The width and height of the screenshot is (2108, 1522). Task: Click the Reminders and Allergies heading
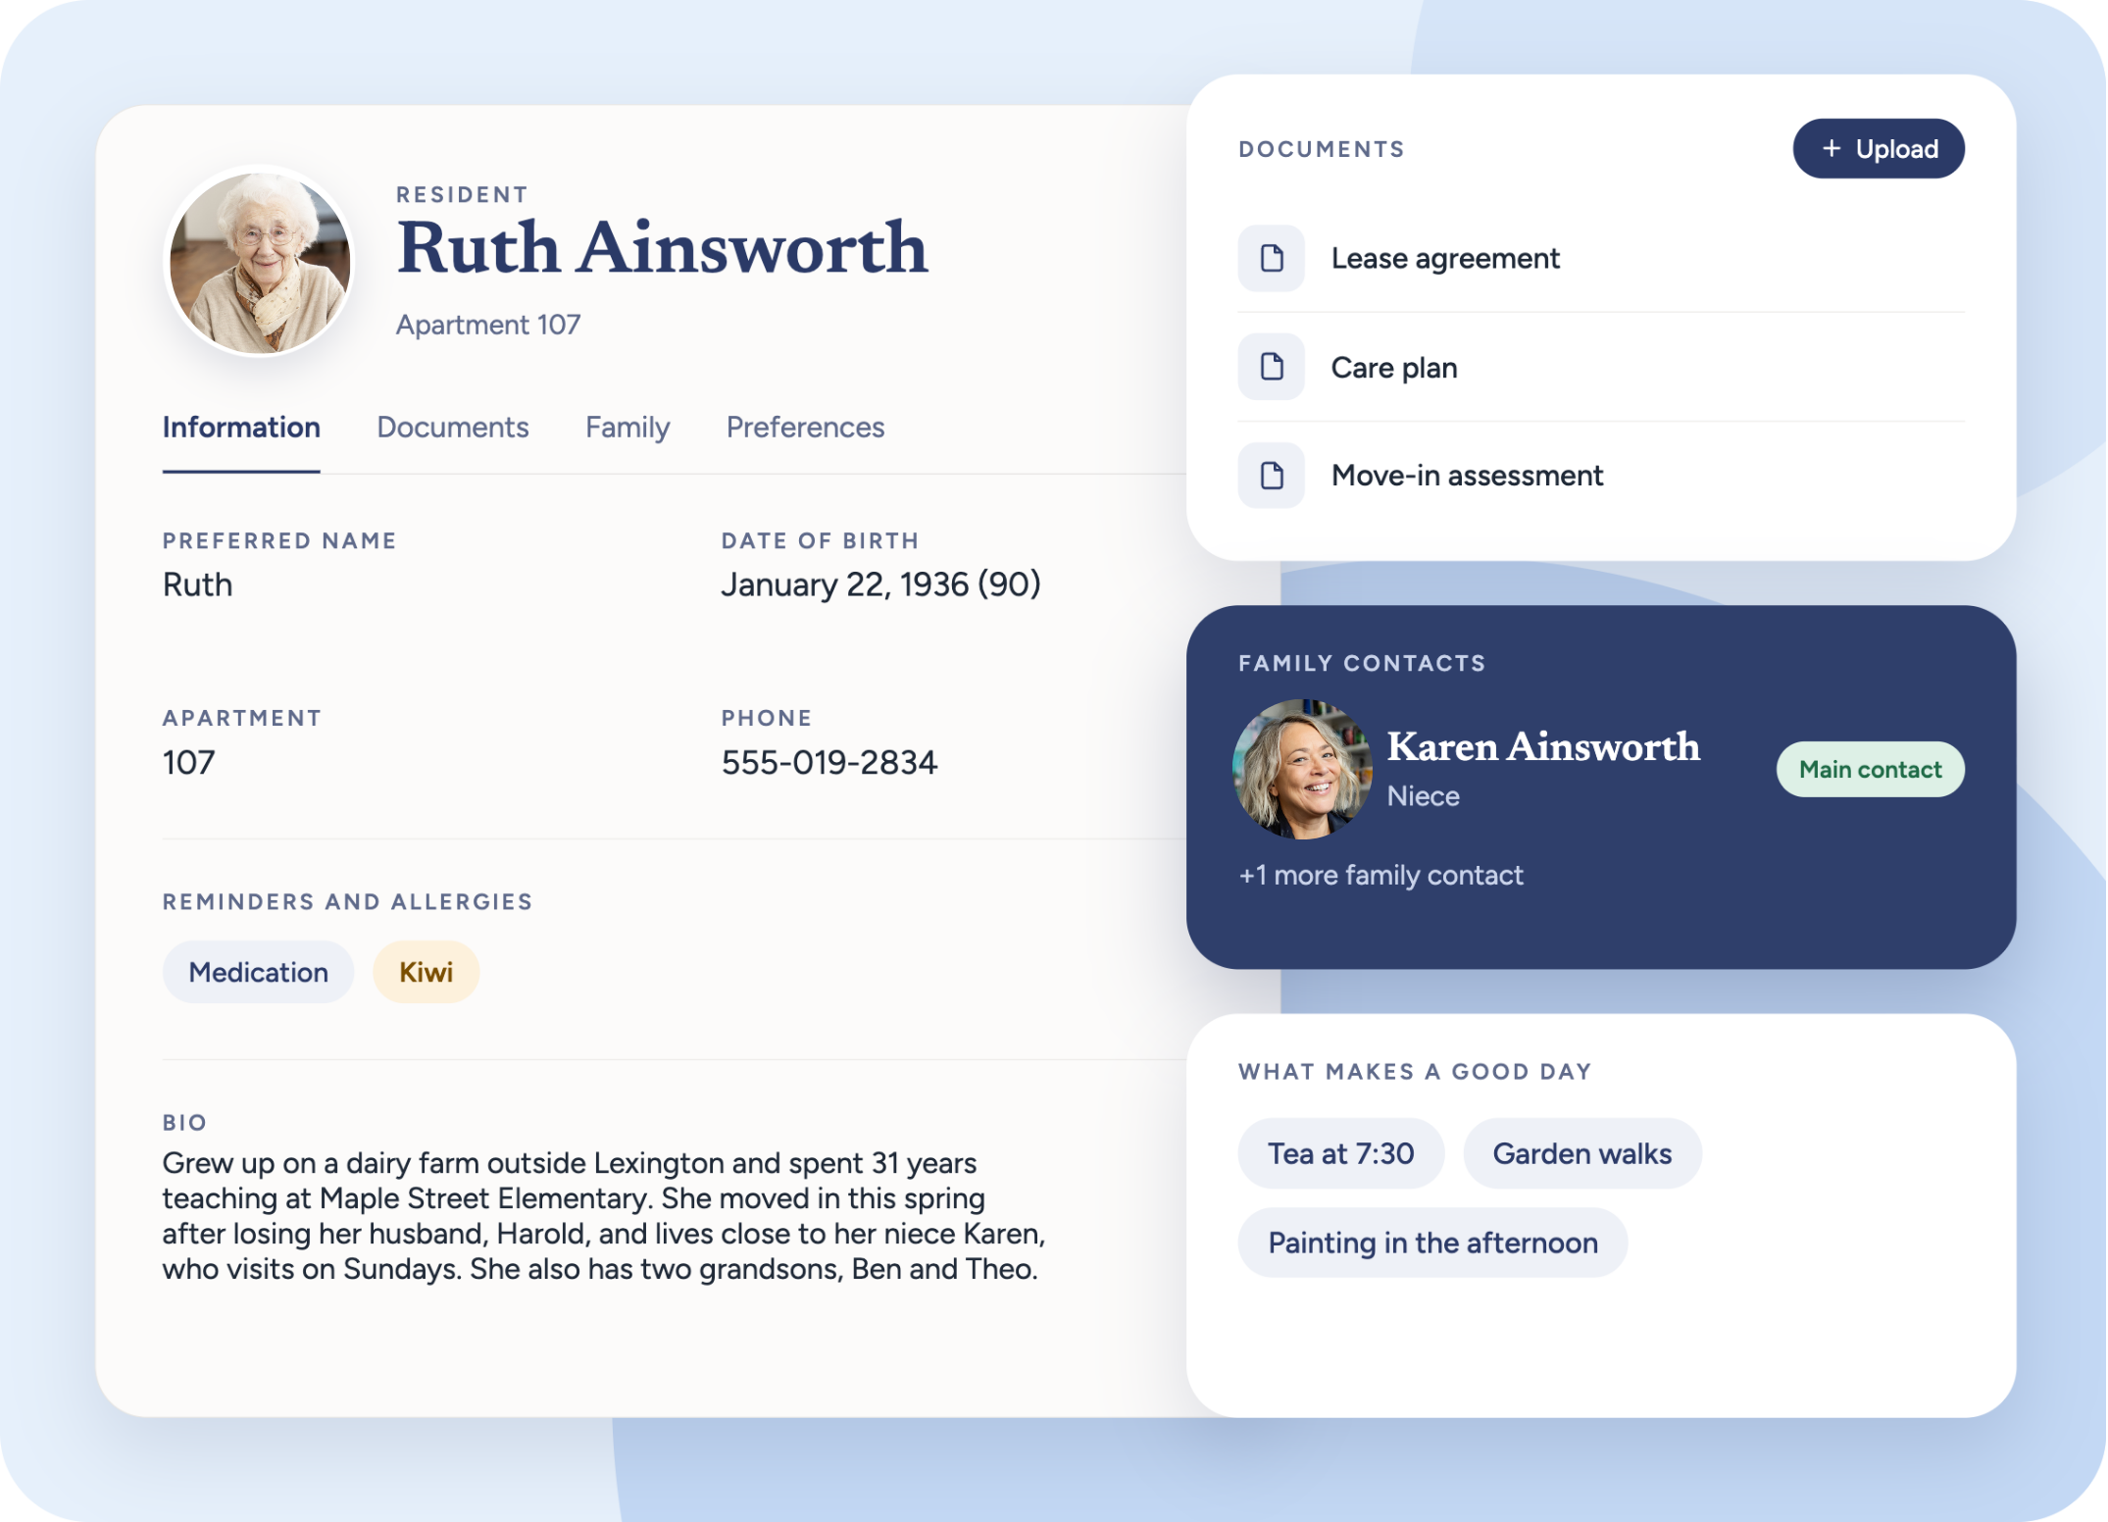(x=348, y=902)
